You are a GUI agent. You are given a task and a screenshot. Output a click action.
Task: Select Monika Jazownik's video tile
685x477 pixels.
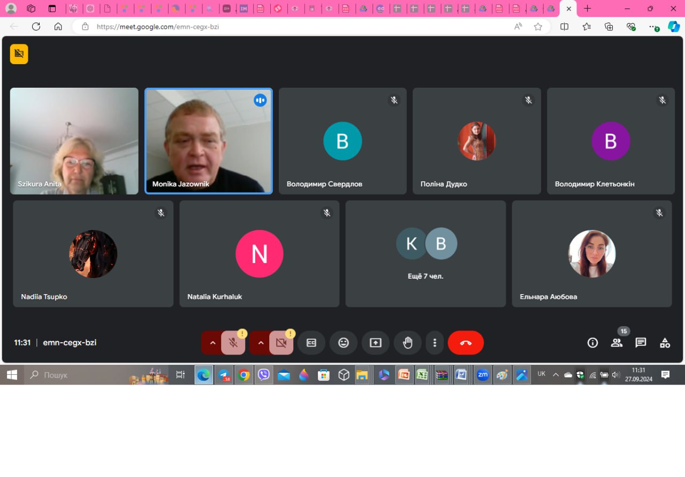coord(209,141)
